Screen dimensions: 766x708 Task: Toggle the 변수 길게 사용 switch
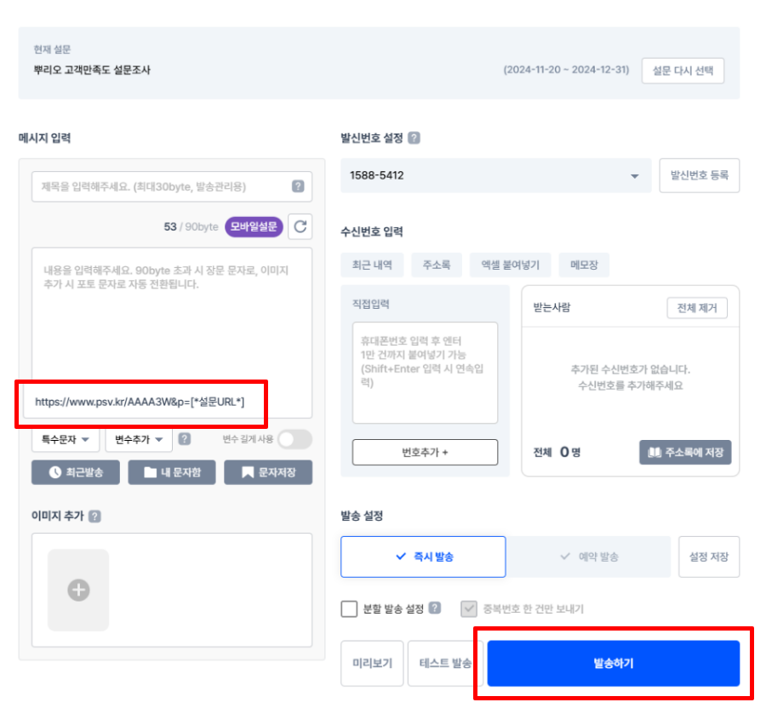coord(295,439)
